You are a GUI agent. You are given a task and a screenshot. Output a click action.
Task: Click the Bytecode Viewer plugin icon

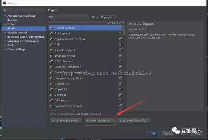point(51,56)
